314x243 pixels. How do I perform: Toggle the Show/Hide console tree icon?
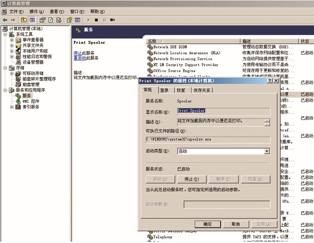(x=32, y=20)
